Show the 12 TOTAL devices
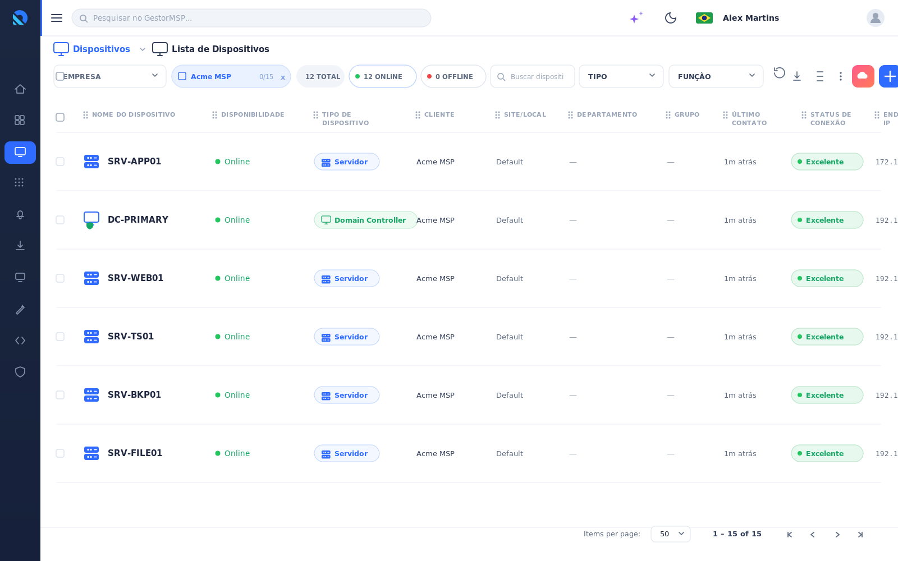This screenshot has height=561, width=898. pyautogui.click(x=320, y=76)
